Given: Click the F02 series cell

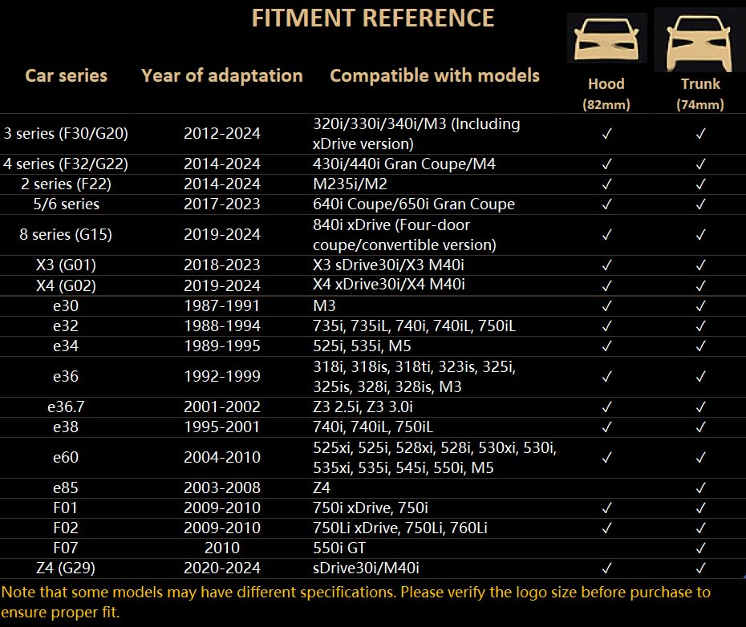Looking at the screenshot, I should click(66, 528).
